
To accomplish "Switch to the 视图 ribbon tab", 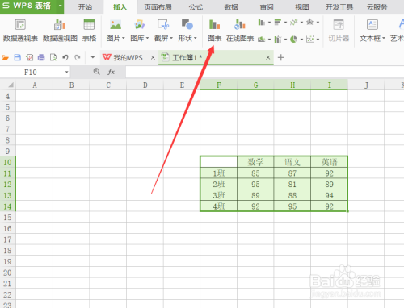I will tap(302, 7).
